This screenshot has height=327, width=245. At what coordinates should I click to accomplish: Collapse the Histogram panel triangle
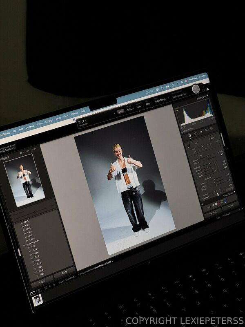coord(207,96)
